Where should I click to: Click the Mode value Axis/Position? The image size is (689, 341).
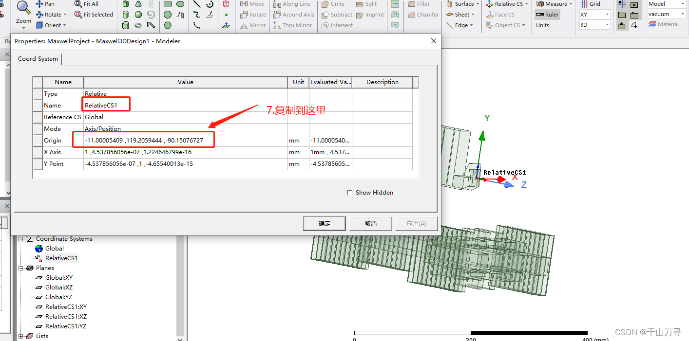coord(186,129)
